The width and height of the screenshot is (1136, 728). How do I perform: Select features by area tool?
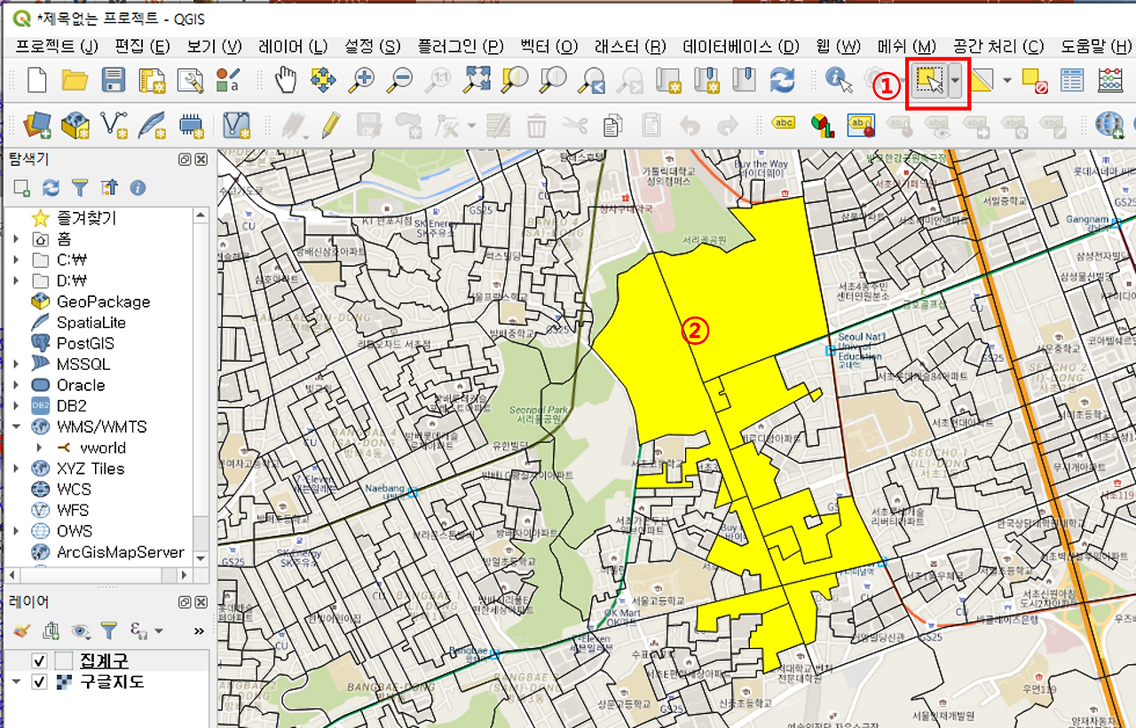930,80
